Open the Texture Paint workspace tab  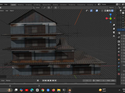coord(47,5)
